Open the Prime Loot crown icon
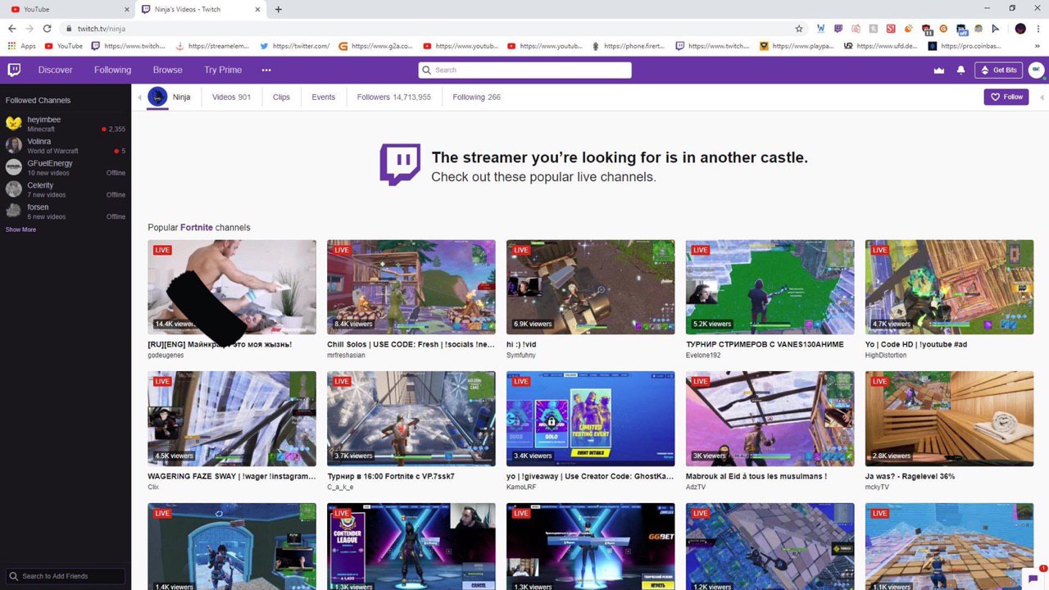The width and height of the screenshot is (1049, 590). pyautogui.click(x=939, y=70)
